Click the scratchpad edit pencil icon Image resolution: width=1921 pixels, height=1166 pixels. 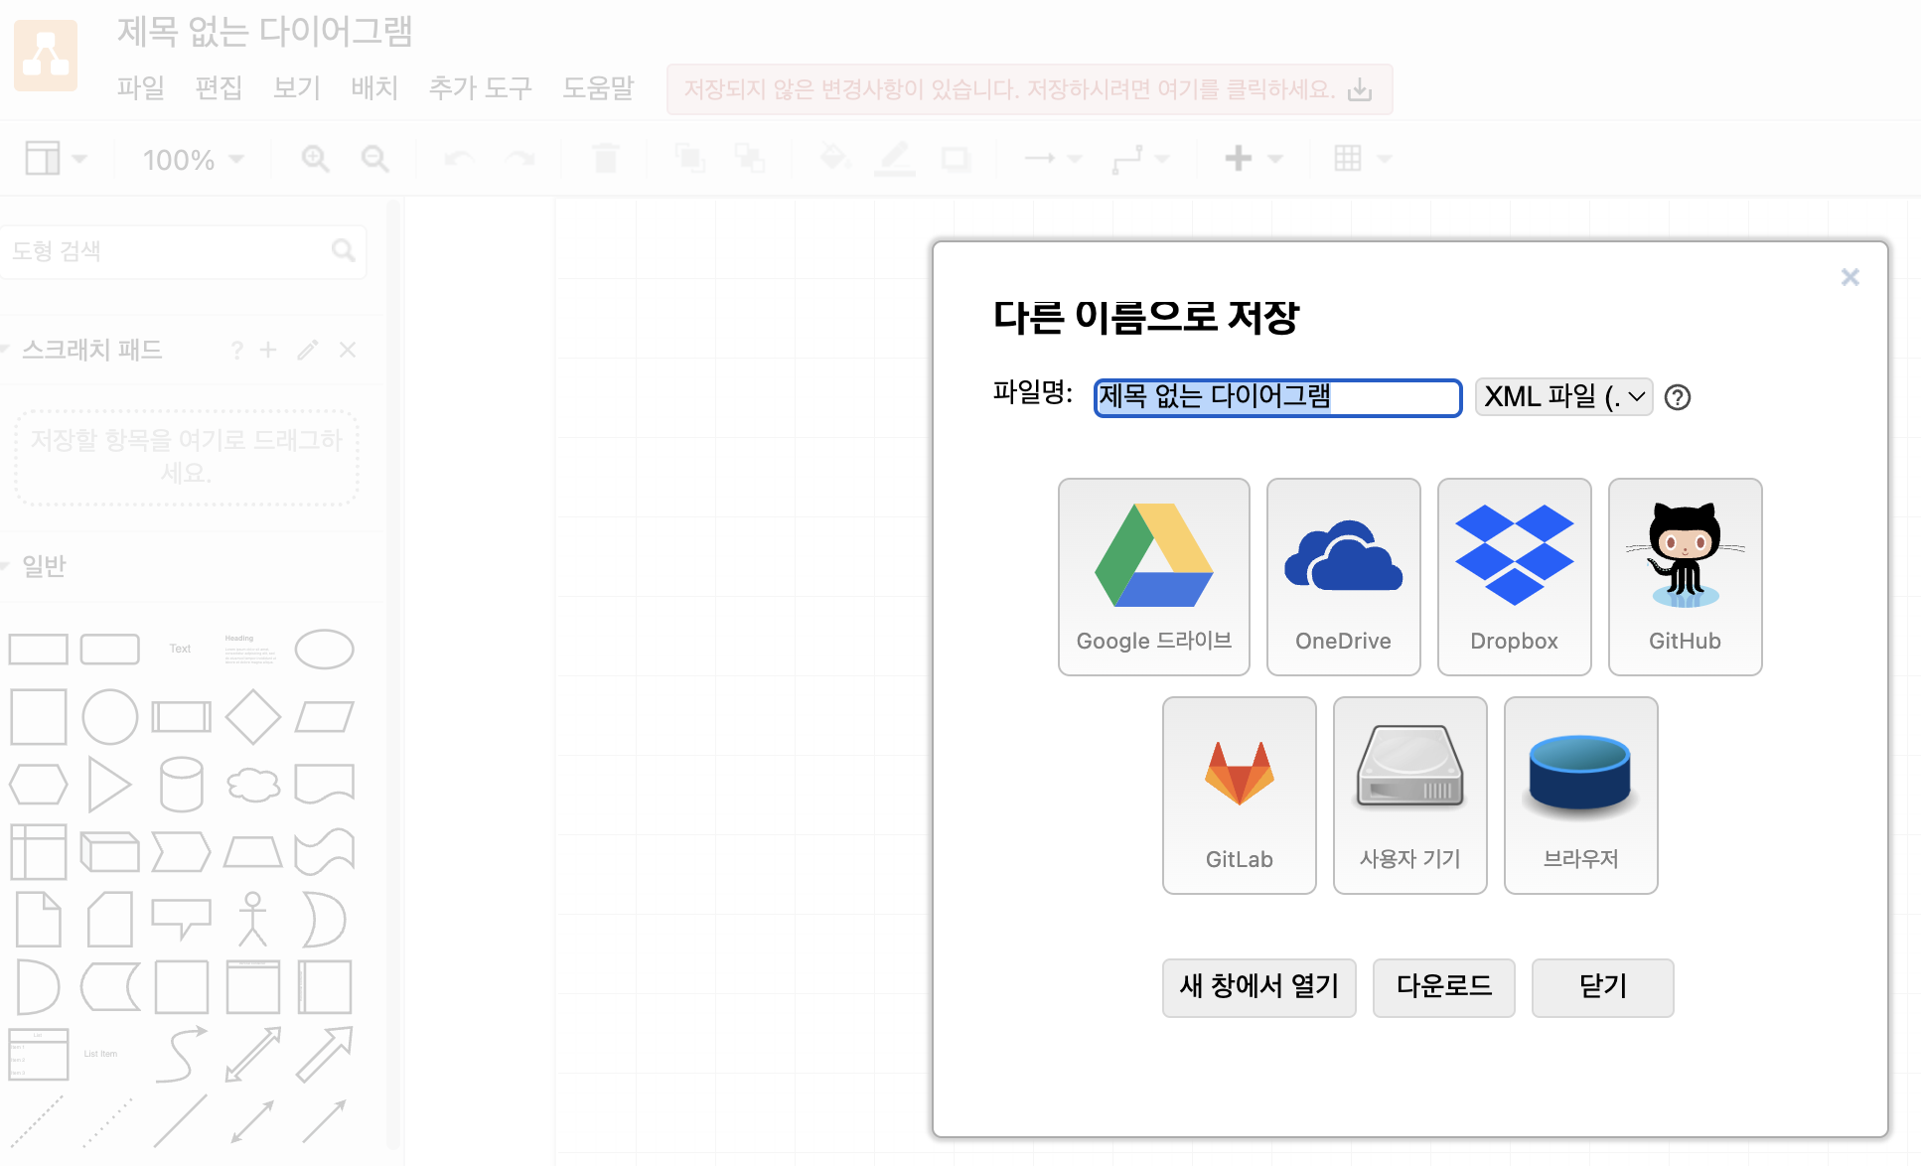point(308,350)
